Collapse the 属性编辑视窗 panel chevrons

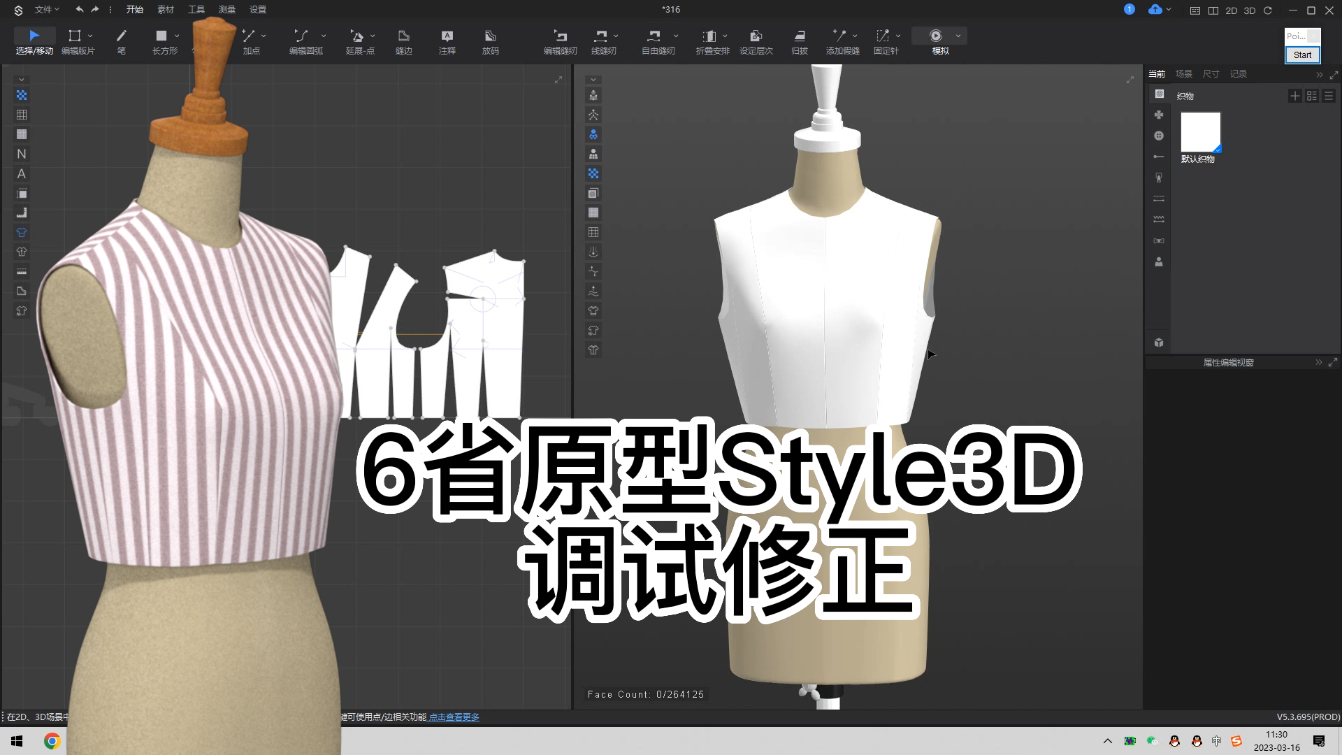click(1319, 362)
